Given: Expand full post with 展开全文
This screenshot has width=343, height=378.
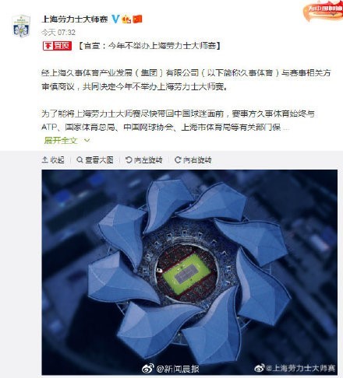Looking at the screenshot, I should (x=61, y=141).
